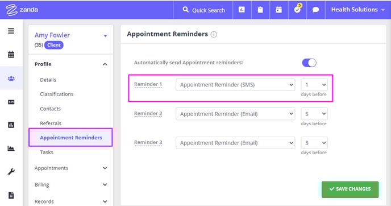
Task: Click the chat bubble icon in top bar
Action: (315, 10)
